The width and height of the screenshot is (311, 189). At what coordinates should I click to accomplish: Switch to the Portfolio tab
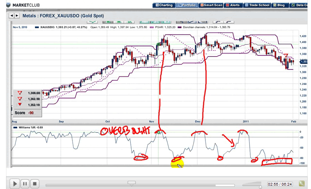tap(187, 5)
